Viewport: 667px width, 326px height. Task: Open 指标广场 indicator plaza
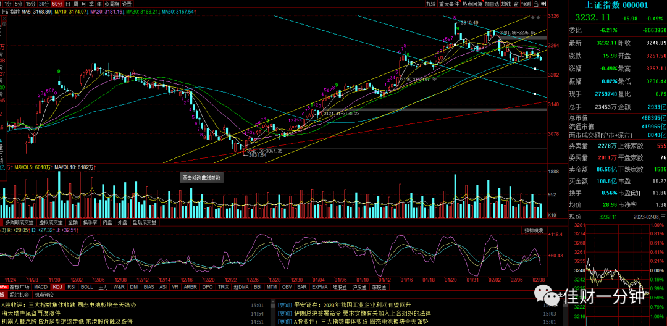(20, 287)
